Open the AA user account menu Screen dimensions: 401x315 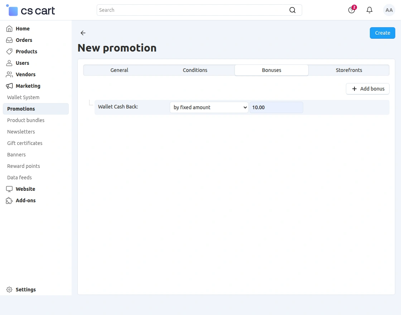tap(389, 10)
